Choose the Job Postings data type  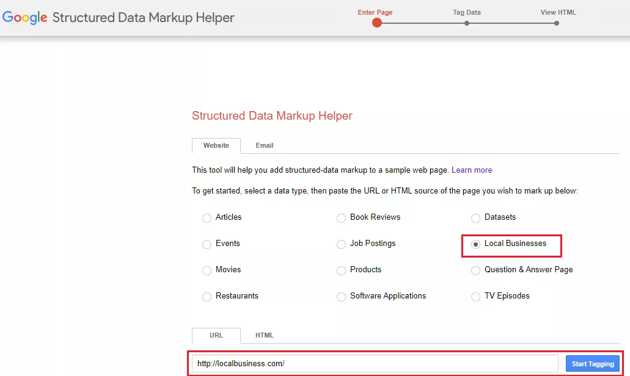[x=341, y=244]
